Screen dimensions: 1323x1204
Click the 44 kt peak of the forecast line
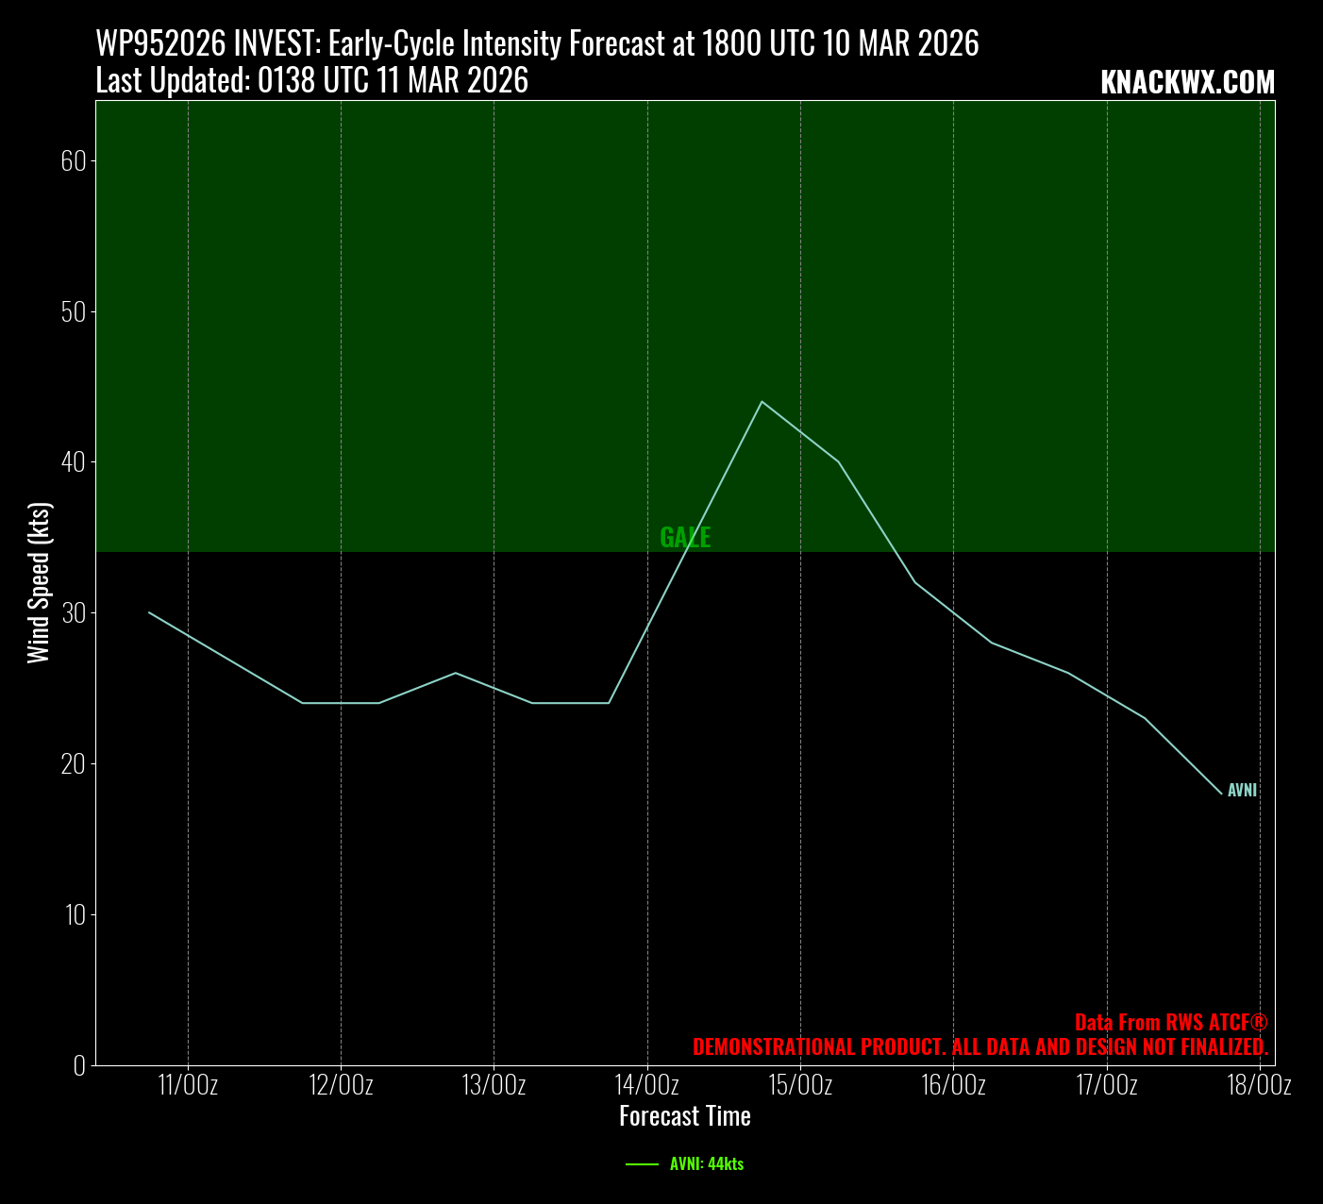[762, 402]
